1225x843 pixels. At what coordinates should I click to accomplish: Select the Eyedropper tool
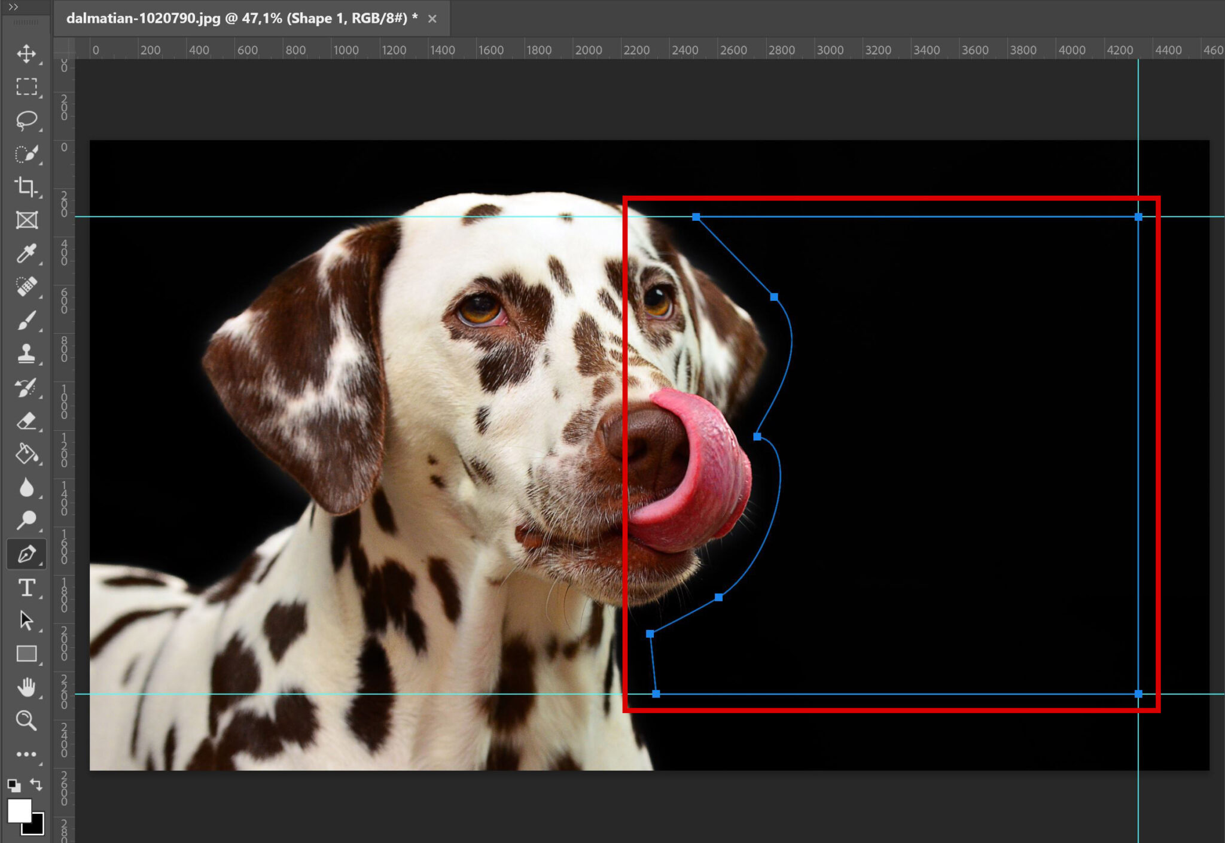pos(26,254)
